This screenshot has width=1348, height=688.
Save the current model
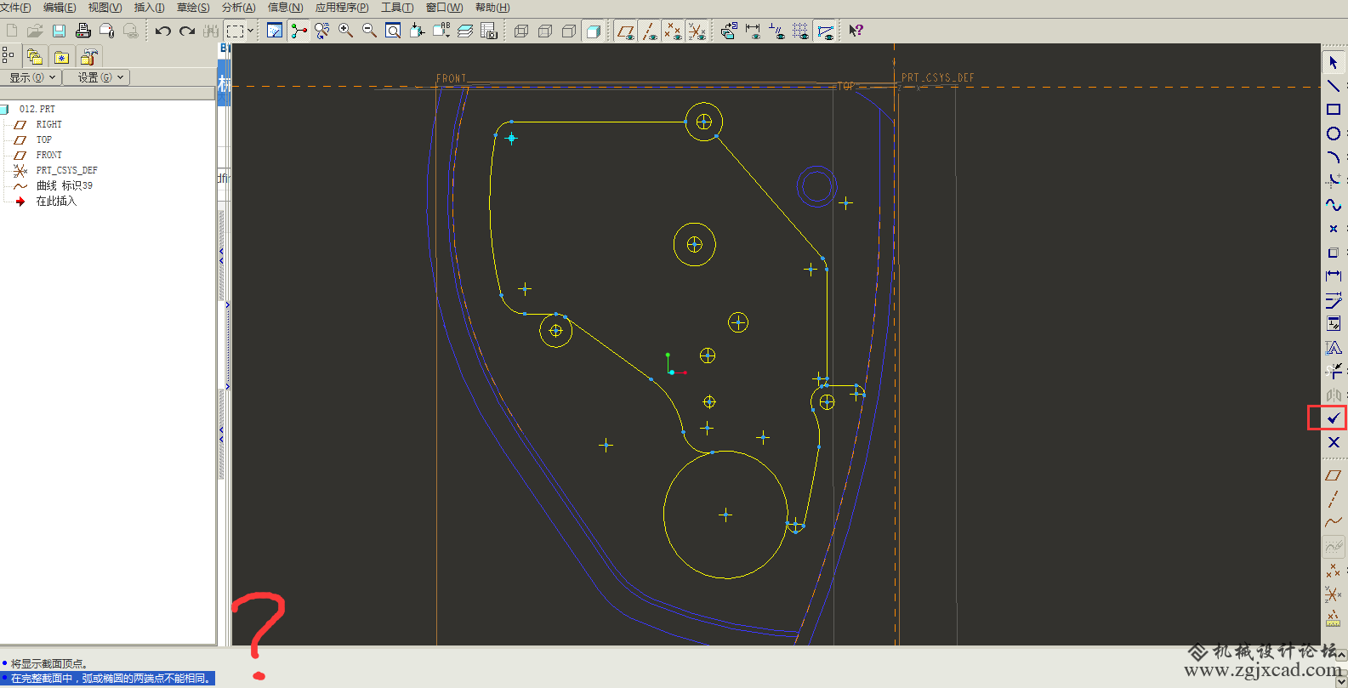click(x=59, y=31)
